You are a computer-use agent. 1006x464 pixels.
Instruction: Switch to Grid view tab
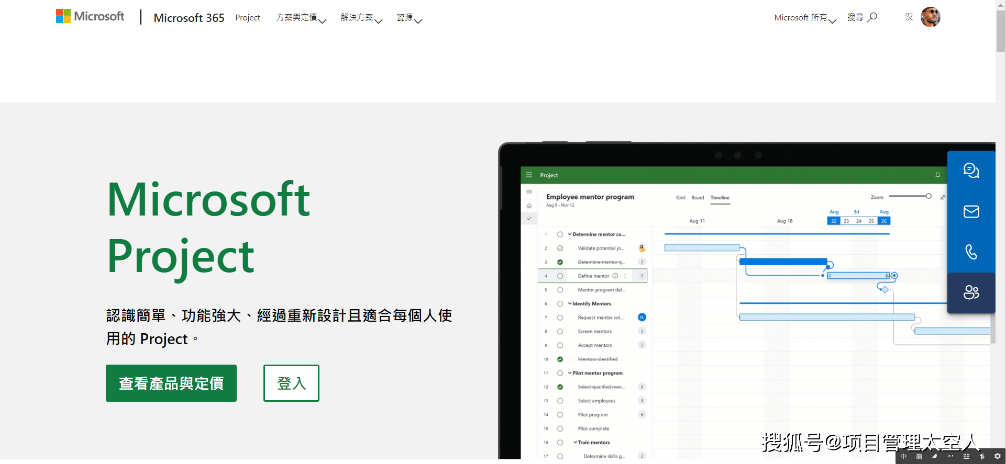tap(680, 198)
